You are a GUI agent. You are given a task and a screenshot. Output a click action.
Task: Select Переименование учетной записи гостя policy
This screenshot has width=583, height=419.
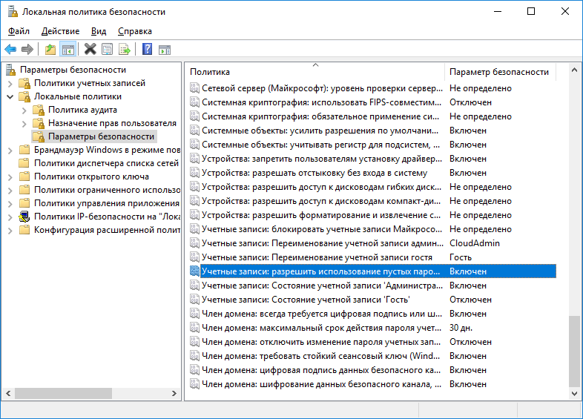tap(372, 257)
